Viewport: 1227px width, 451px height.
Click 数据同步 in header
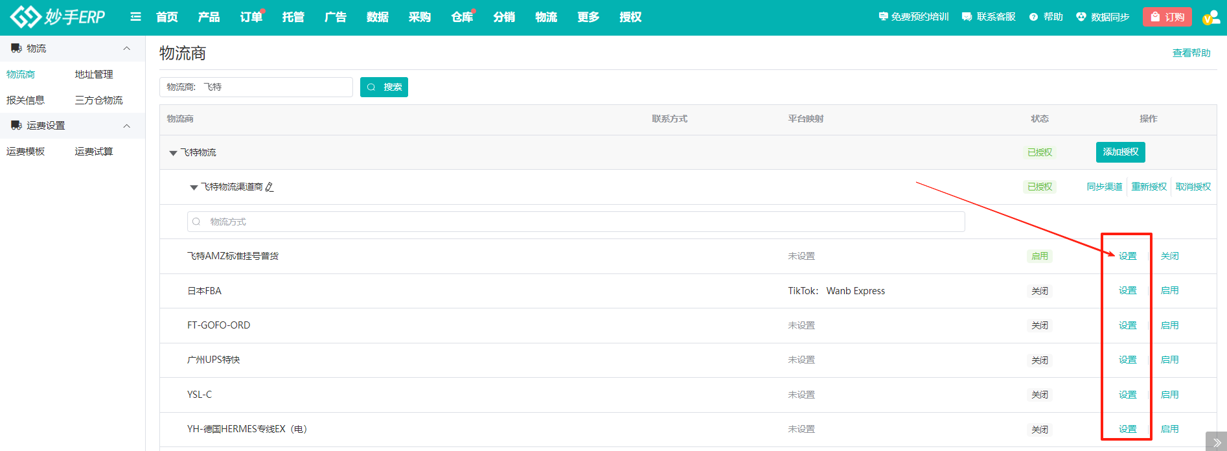click(x=1103, y=17)
